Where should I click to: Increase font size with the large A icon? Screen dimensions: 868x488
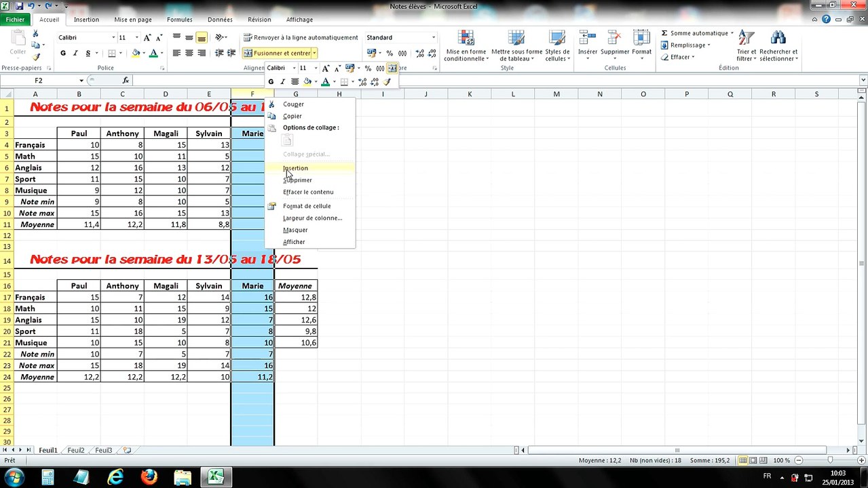click(x=148, y=37)
